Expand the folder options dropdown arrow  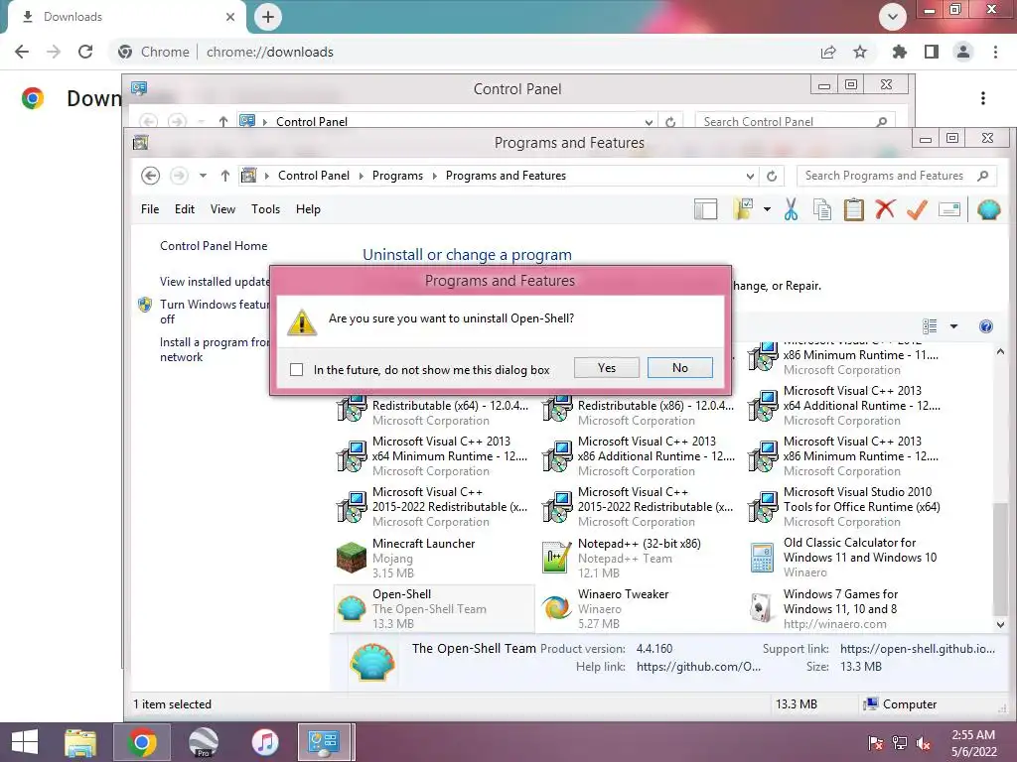click(767, 209)
